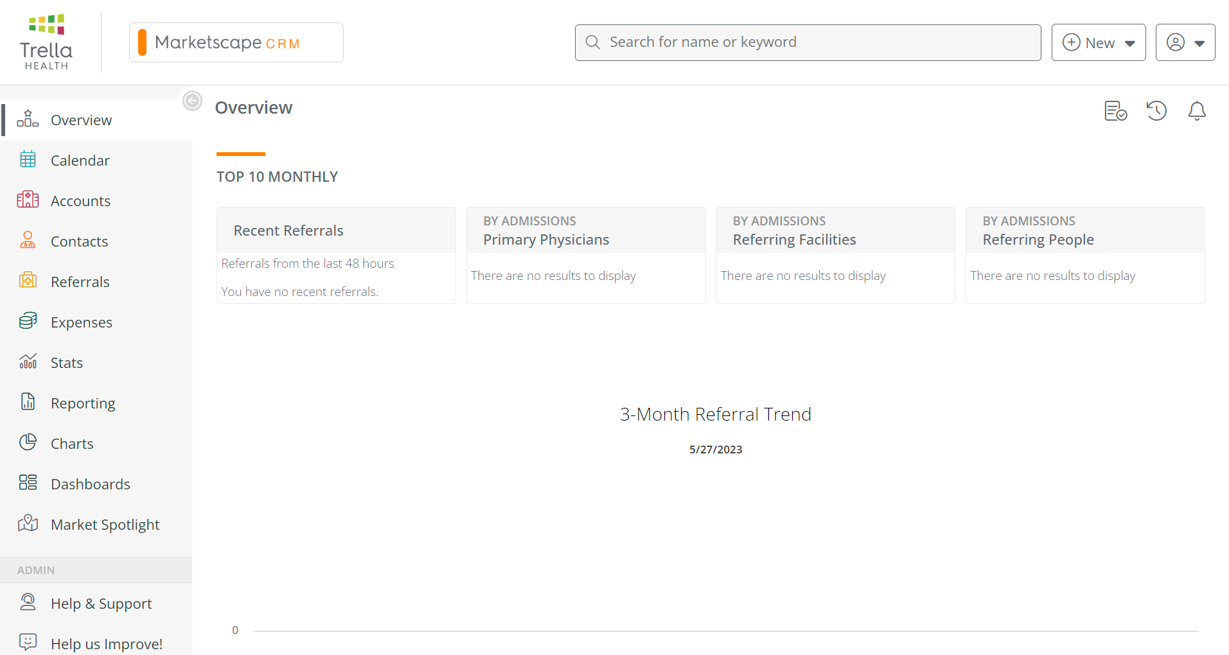Image resolution: width=1229 pixels, height=655 pixels.
Task: Open the recent history clock icon
Action: [1156, 111]
